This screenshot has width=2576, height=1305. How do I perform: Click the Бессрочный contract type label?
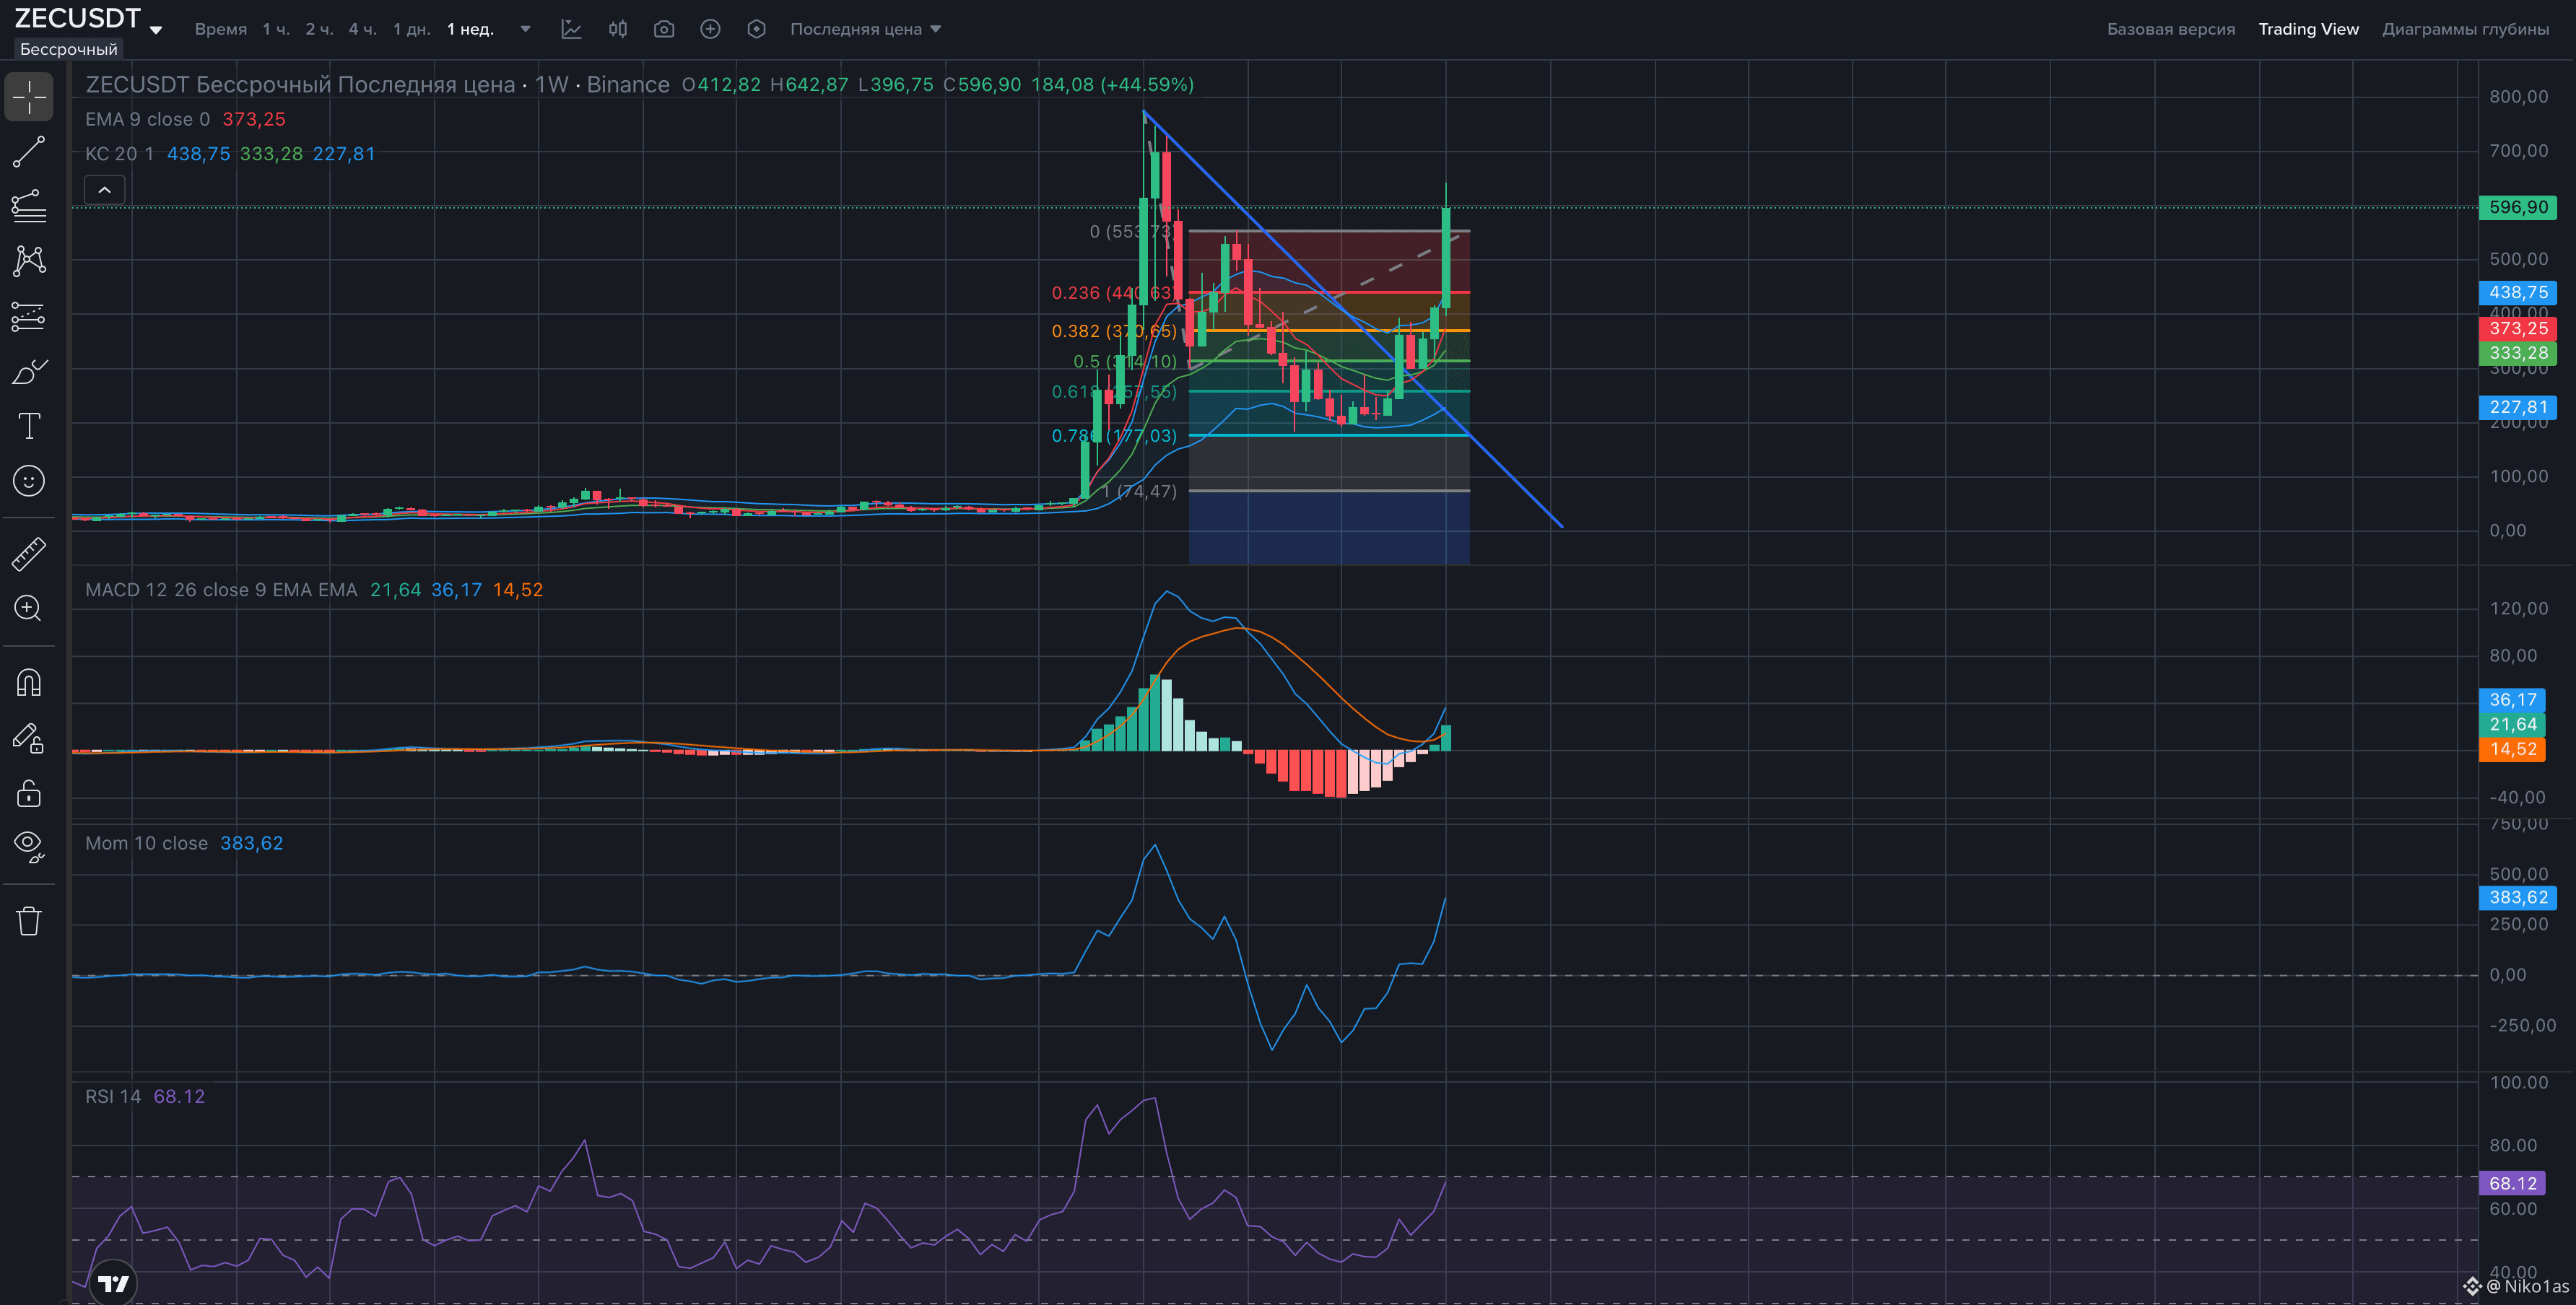tap(68, 49)
